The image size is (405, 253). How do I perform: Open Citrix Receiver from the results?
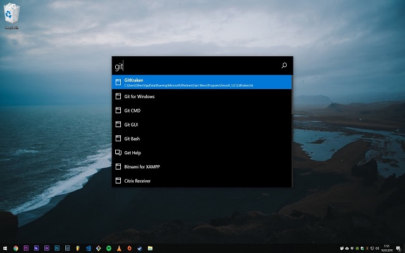click(x=202, y=181)
